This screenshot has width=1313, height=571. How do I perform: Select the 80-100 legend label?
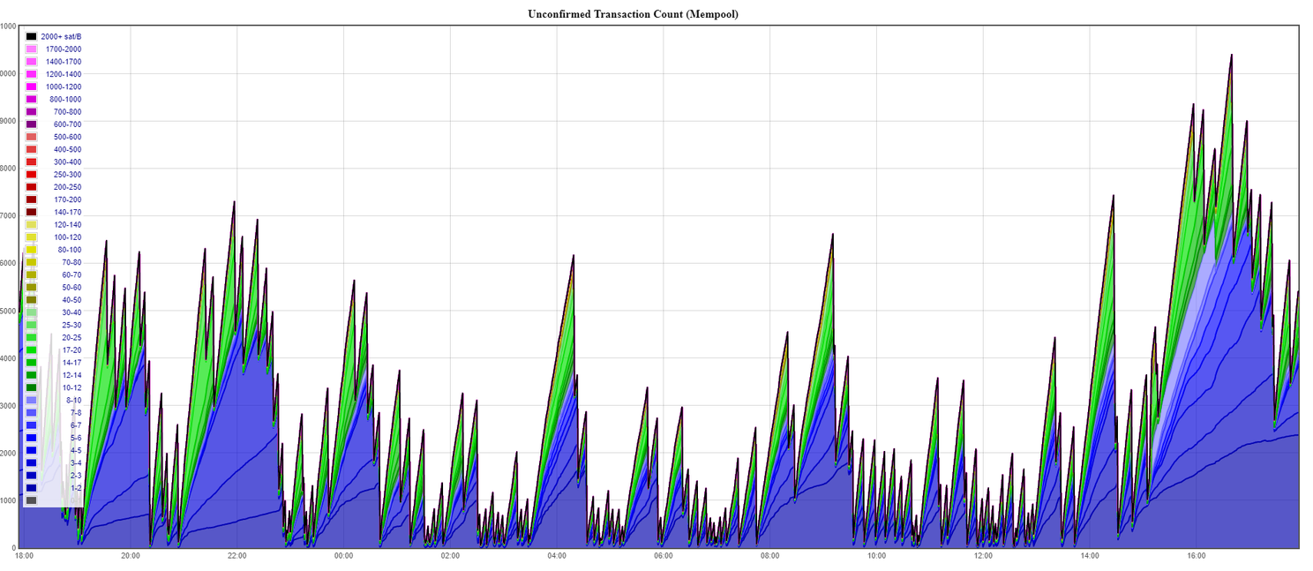70,250
